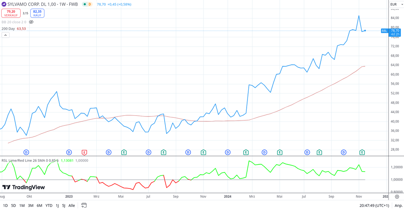Select the YTD time range
404x210 pixels.
tap(49, 206)
